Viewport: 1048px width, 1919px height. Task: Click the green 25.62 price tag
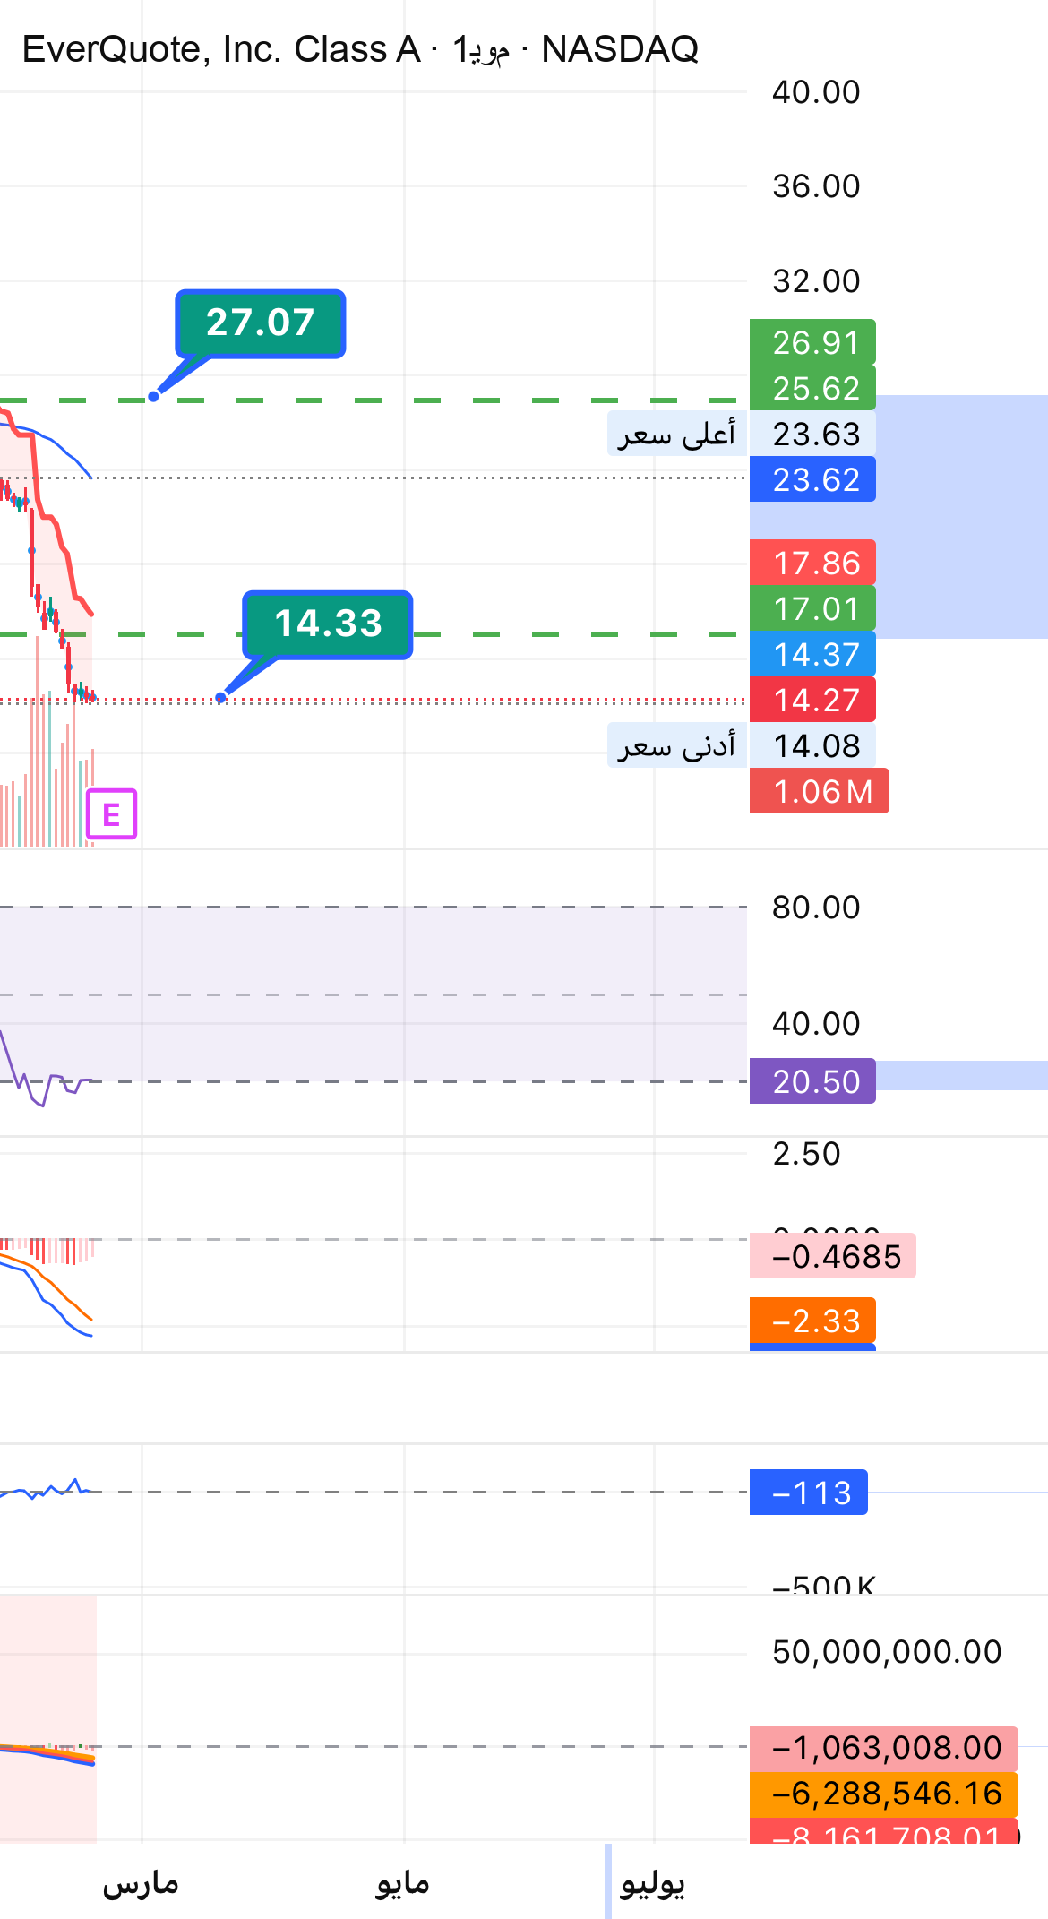point(812,388)
